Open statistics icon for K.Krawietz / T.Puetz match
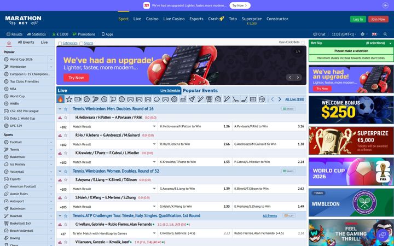394x246 pixels. [60, 153]
